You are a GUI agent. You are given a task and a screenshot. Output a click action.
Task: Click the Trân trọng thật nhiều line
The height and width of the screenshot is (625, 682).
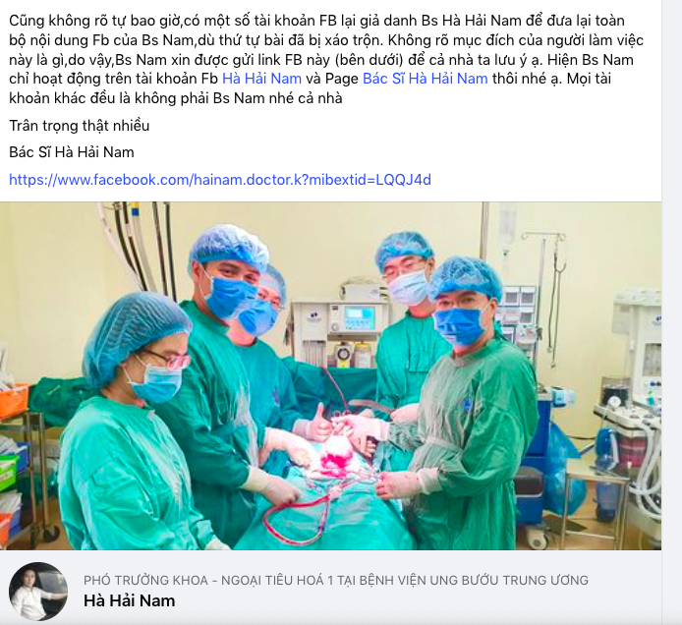80,126
